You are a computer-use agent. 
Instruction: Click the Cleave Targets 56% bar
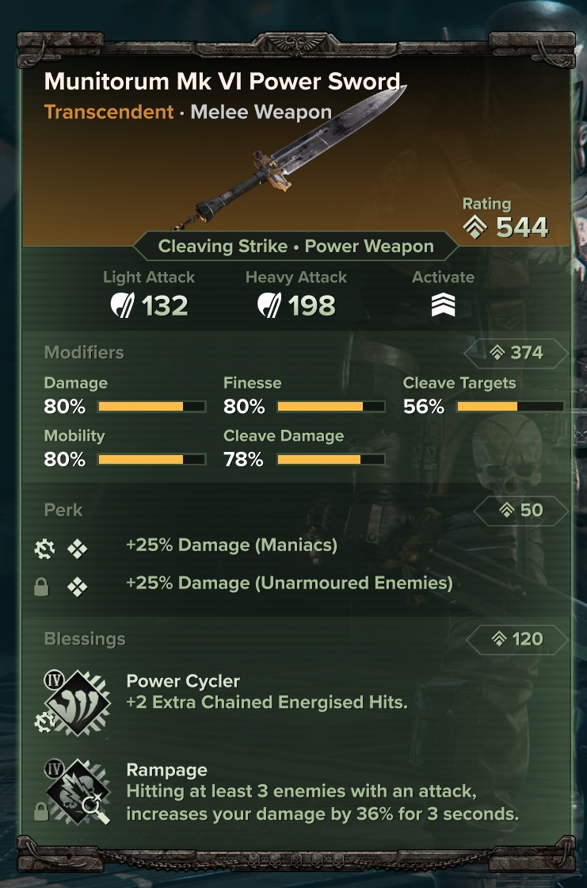point(510,406)
